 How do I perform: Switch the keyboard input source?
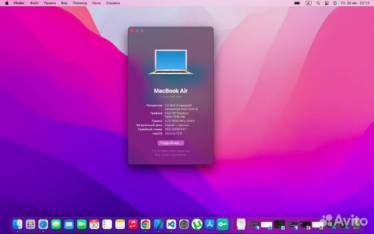click(x=309, y=3)
